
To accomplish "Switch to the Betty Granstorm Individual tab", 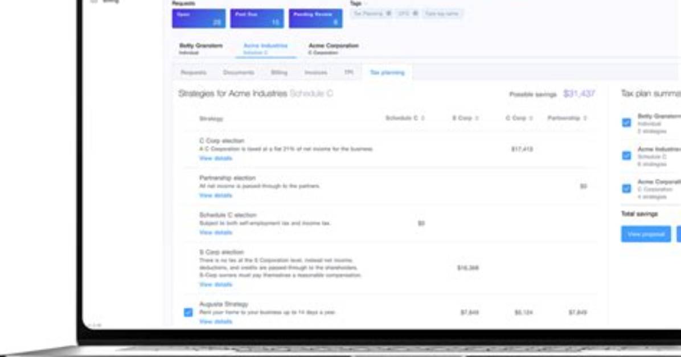I will (x=200, y=48).
